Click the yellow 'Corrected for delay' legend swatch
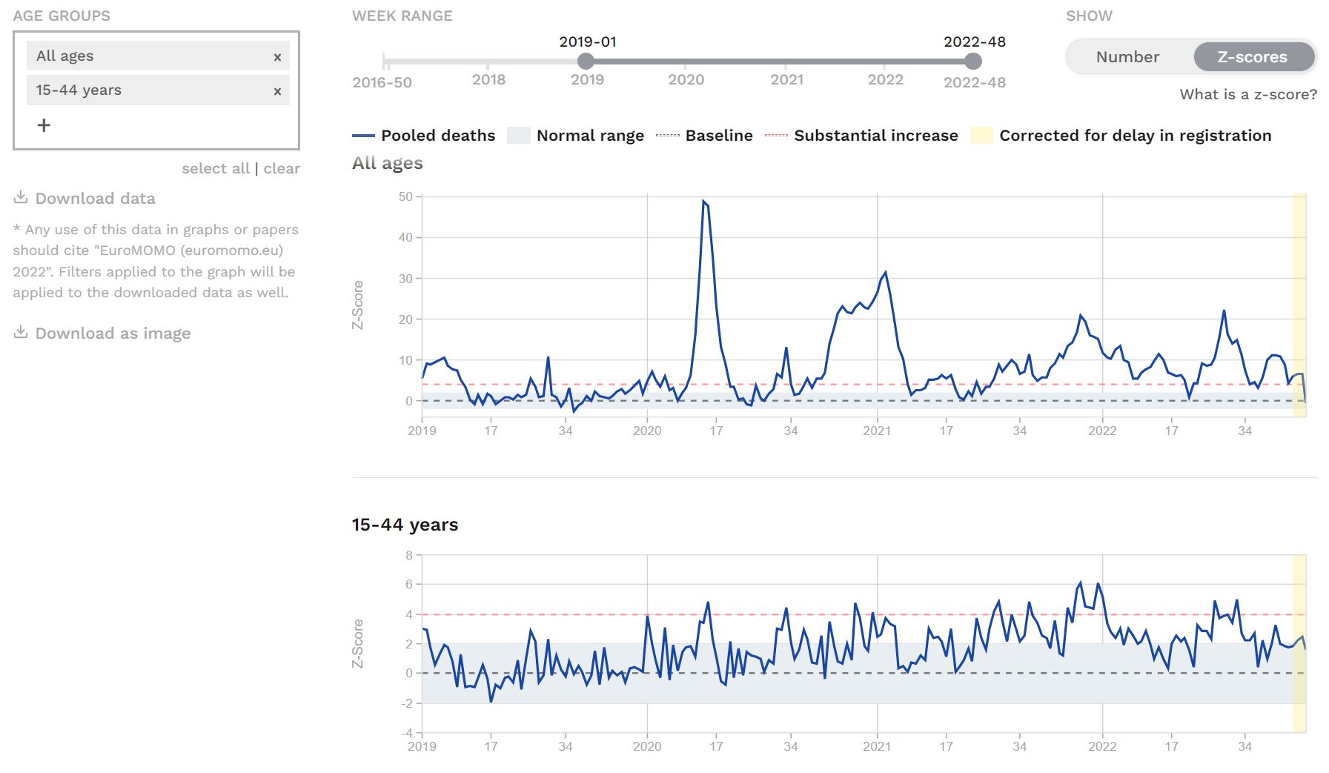The width and height of the screenshot is (1329, 773). (981, 136)
